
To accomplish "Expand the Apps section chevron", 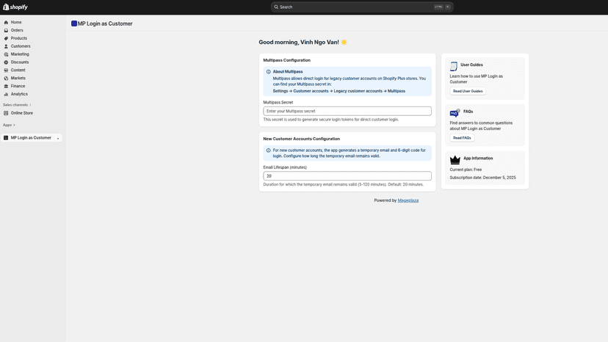I will point(14,125).
